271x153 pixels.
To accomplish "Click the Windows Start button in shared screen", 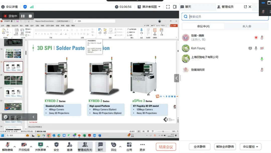I will 3,135.
